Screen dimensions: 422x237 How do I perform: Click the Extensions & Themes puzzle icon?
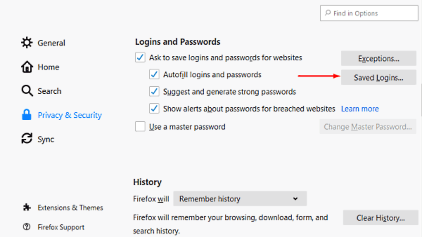(x=27, y=208)
